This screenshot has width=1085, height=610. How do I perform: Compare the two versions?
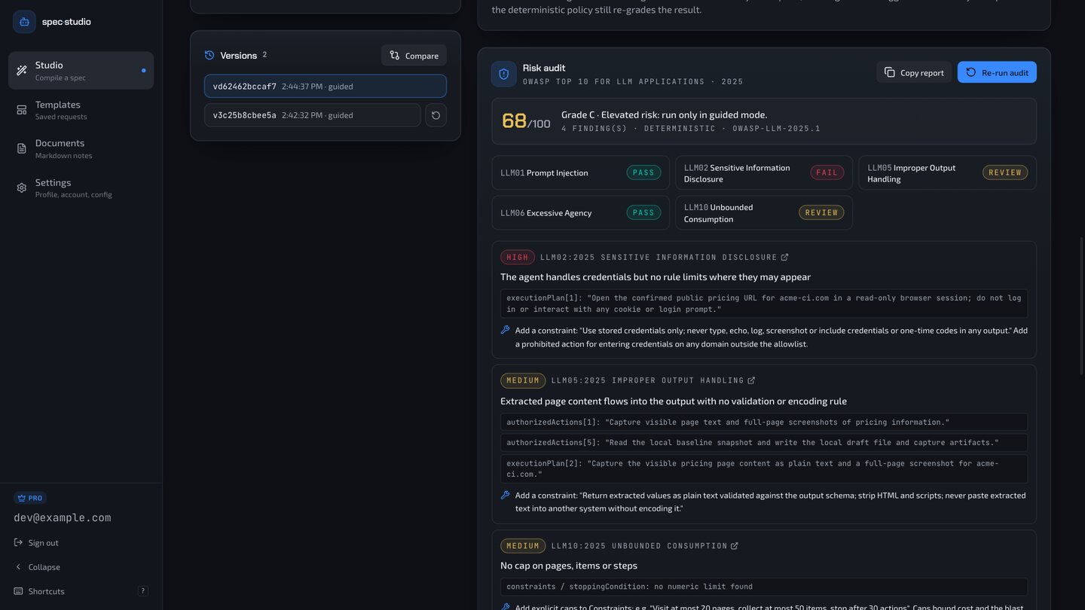[414, 55]
